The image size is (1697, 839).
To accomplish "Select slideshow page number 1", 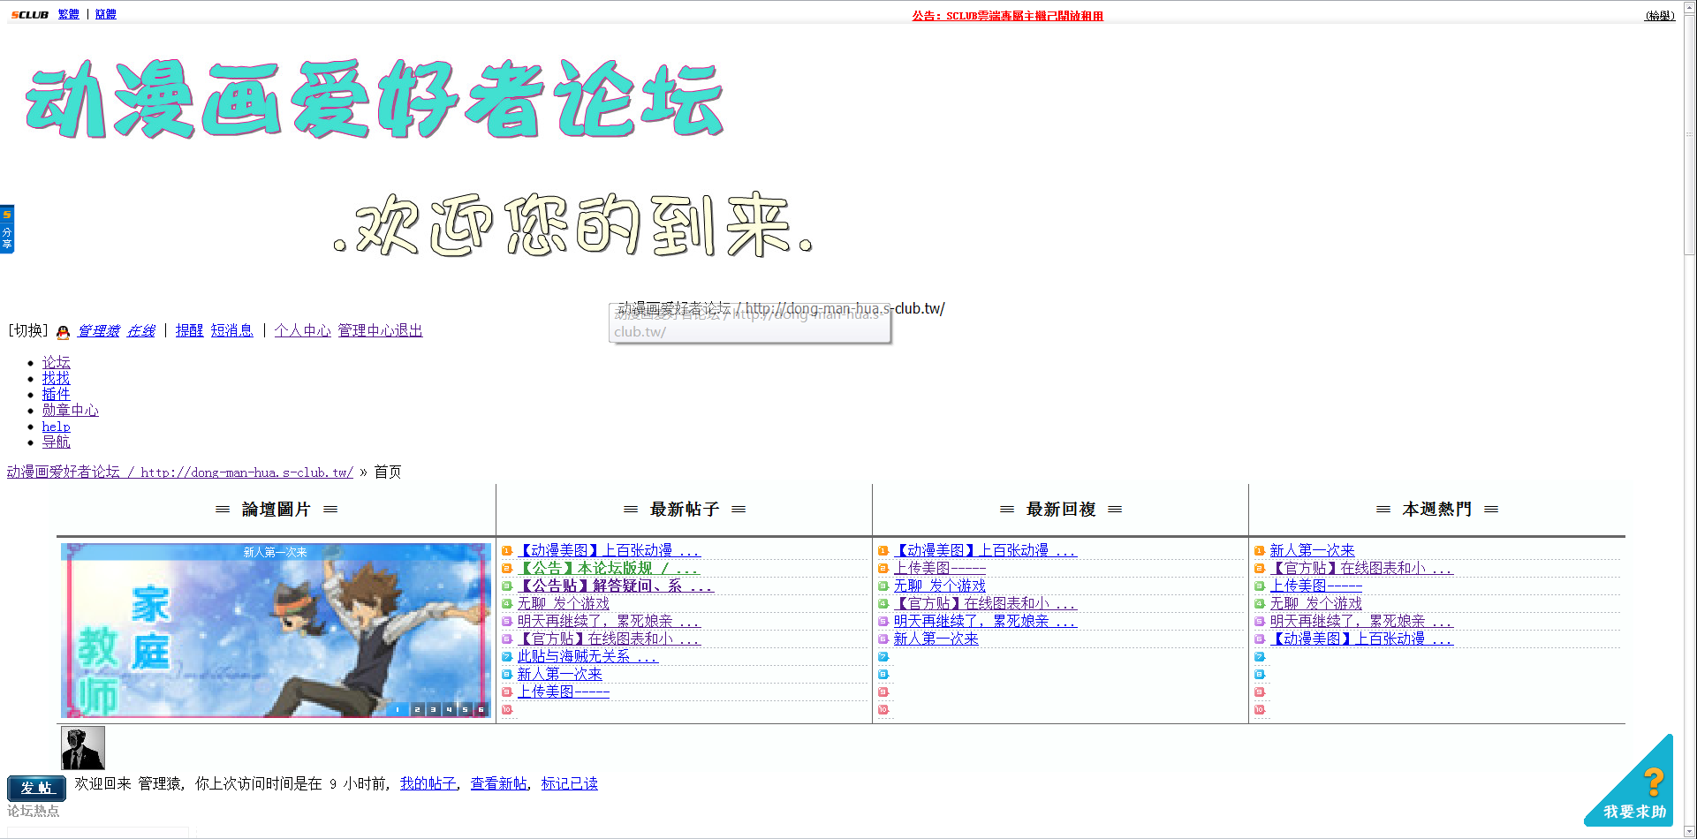I will pyautogui.click(x=398, y=709).
